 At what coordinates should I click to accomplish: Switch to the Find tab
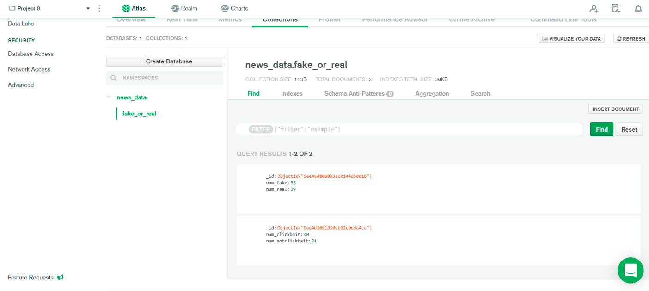click(253, 93)
